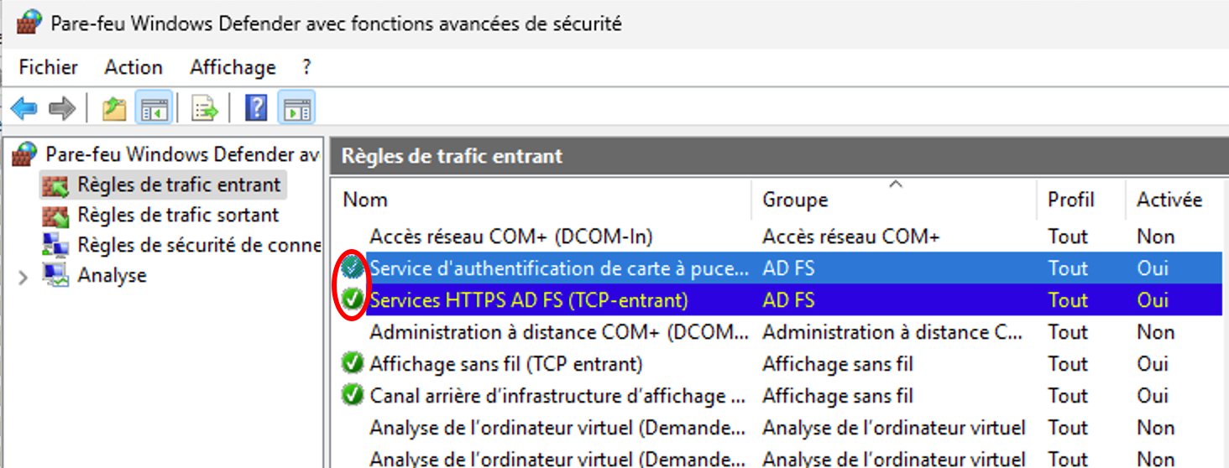Sort rules by the Groupe column header

point(795,200)
